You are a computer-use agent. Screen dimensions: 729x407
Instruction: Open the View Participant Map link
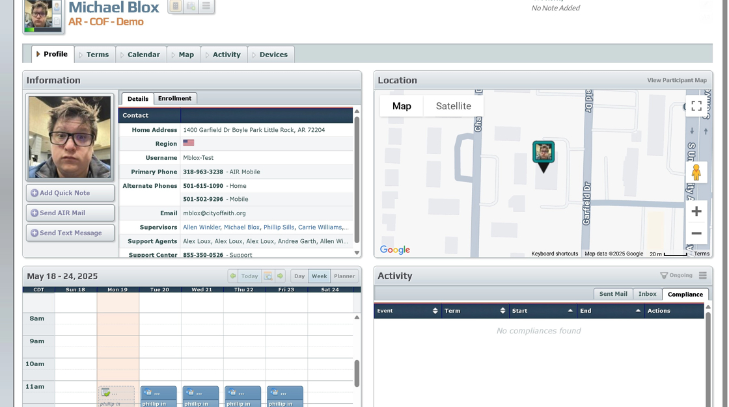[677, 80]
